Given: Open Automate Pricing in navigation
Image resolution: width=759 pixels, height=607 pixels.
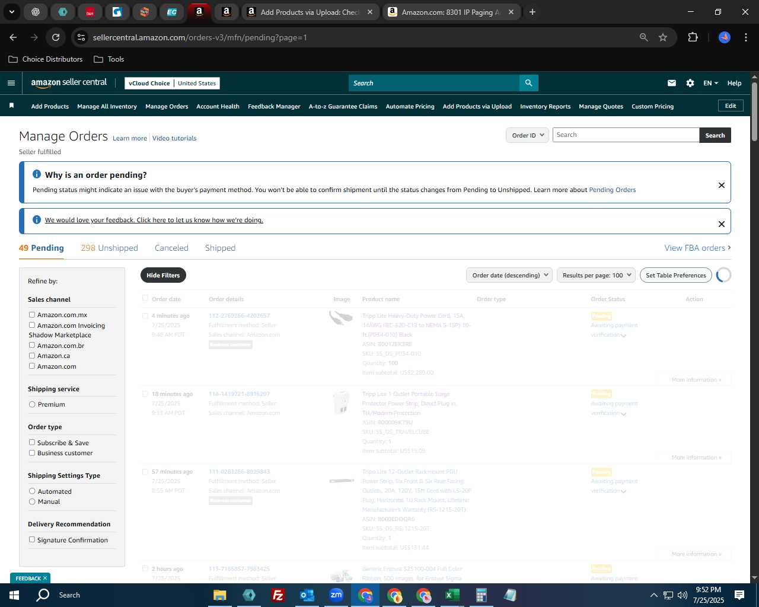Looking at the screenshot, I should click(x=410, y=107).
